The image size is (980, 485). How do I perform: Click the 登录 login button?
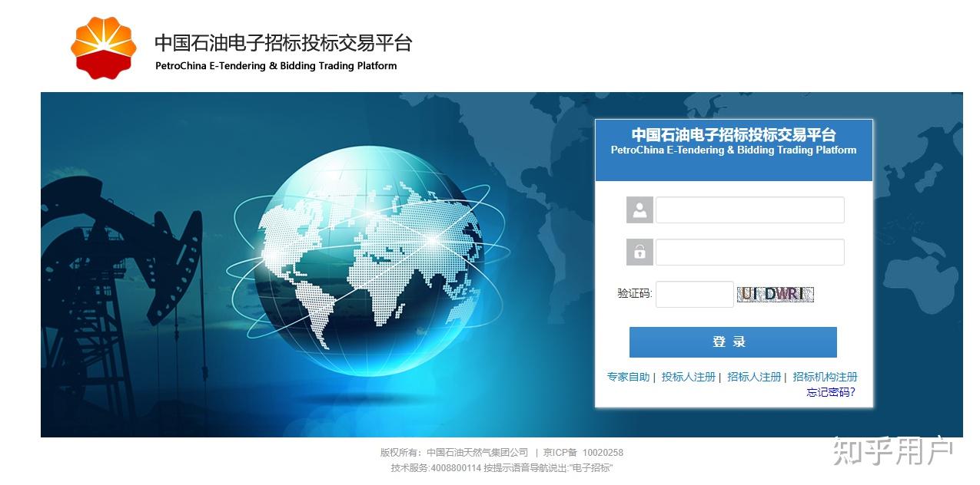pos(733,342)
